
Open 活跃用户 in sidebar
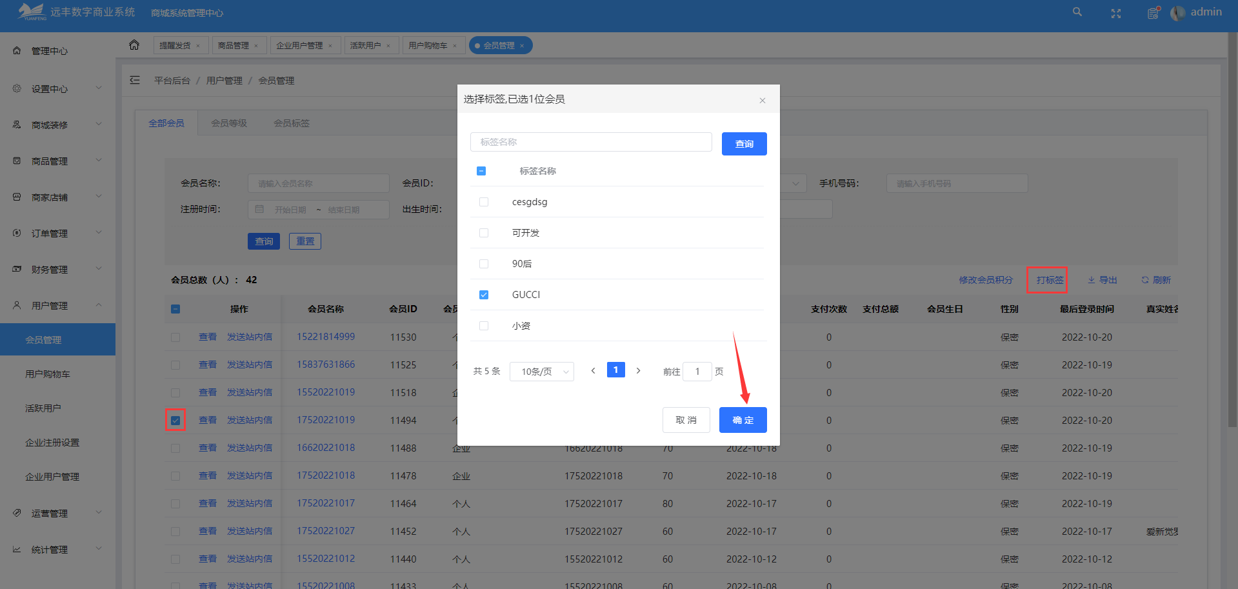43,408
